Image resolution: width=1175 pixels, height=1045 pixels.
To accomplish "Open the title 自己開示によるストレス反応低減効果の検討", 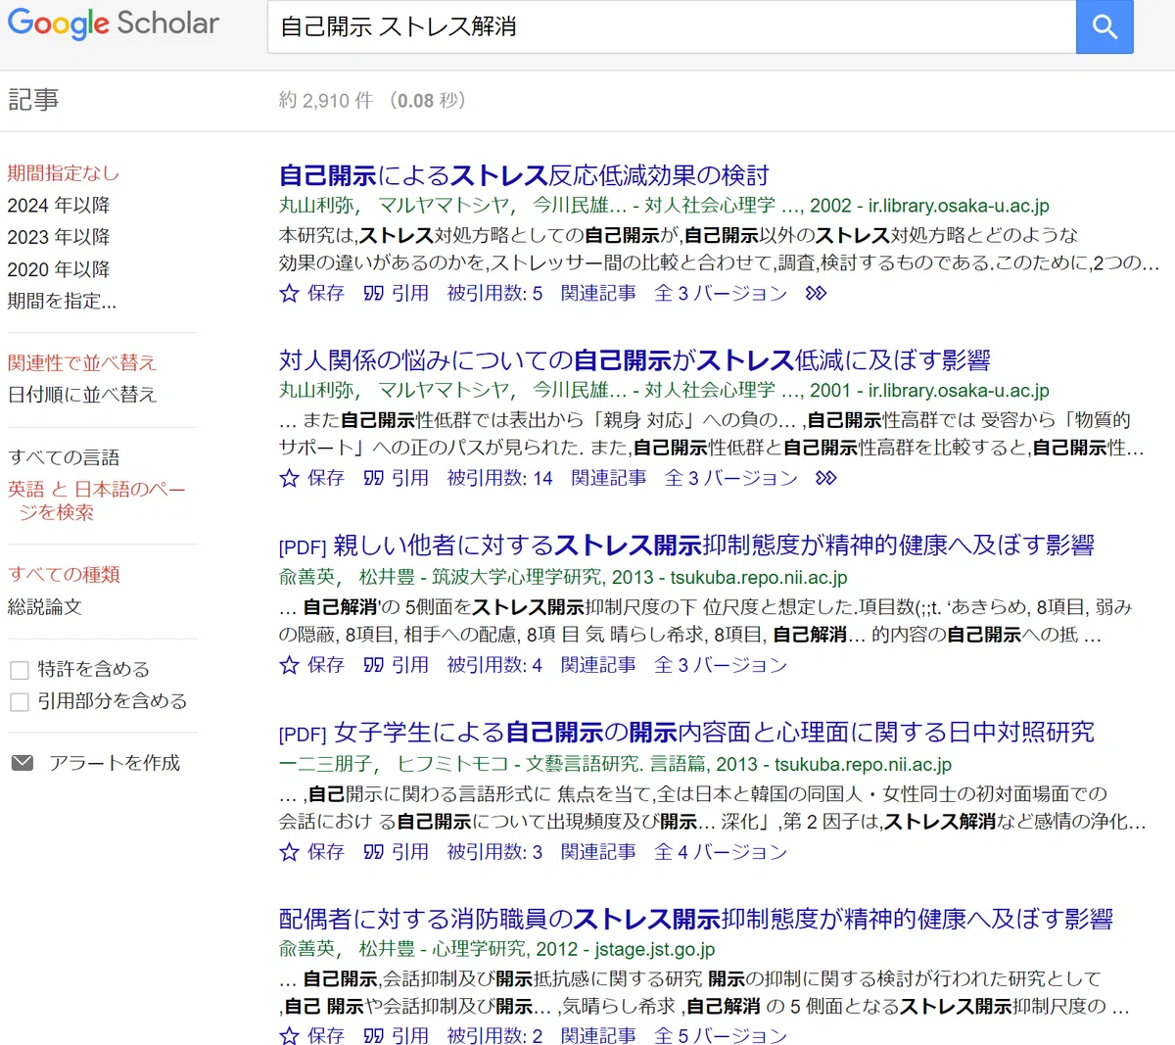I will coord(524,175).
